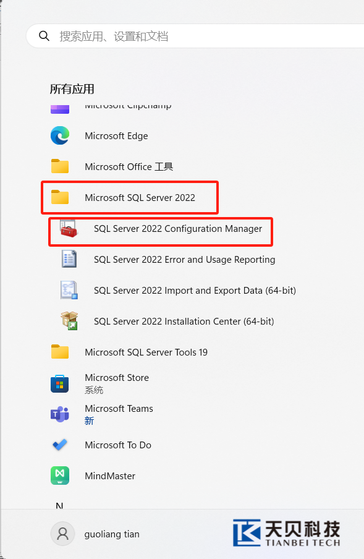Click the Microsoft Clipchamp icon

coord(60,108)
